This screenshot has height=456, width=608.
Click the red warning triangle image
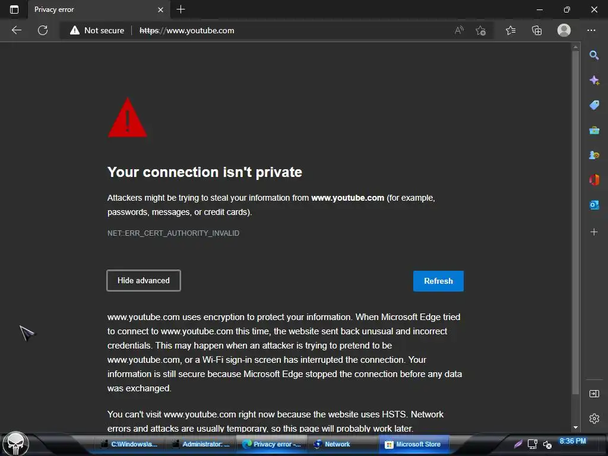tap(127, 118)
